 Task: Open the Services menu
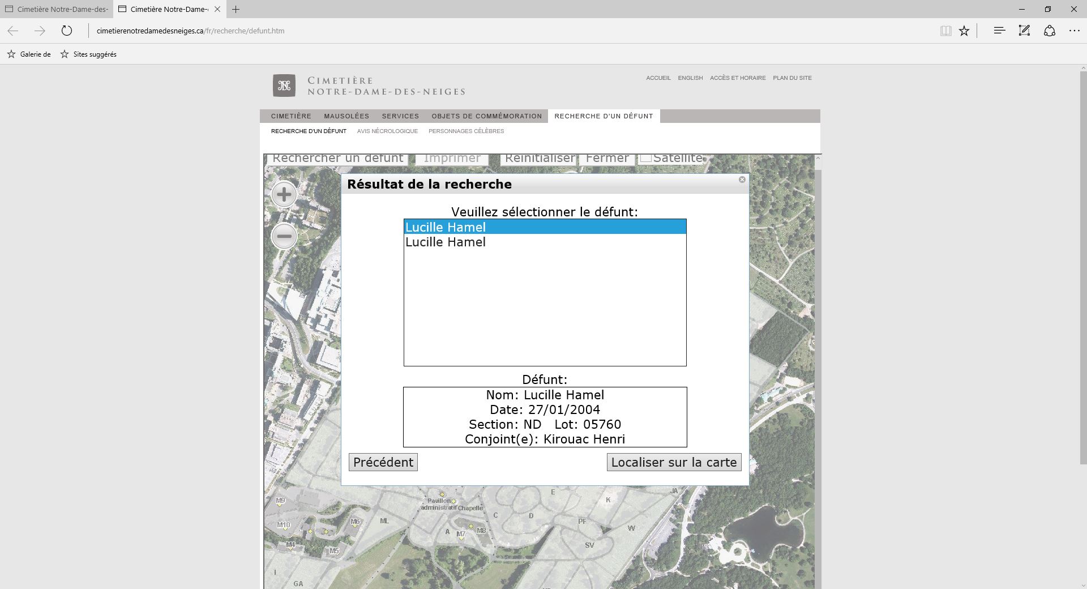tap(400, 116)
